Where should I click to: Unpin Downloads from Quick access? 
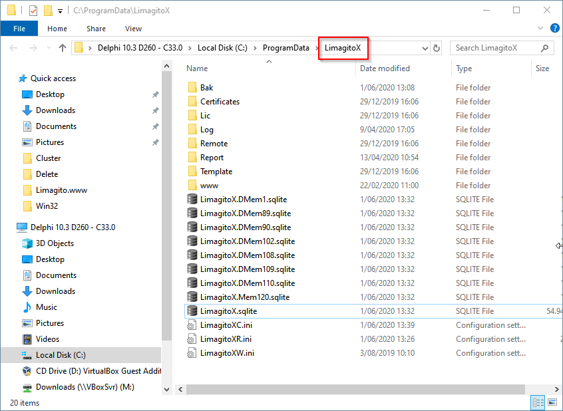click(x=155, y=110)
